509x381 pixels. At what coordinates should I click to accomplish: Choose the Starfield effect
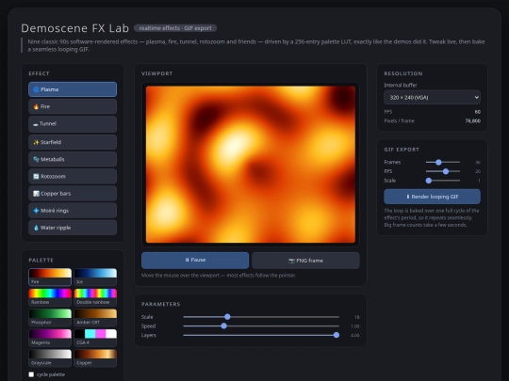tap(73, 142)
